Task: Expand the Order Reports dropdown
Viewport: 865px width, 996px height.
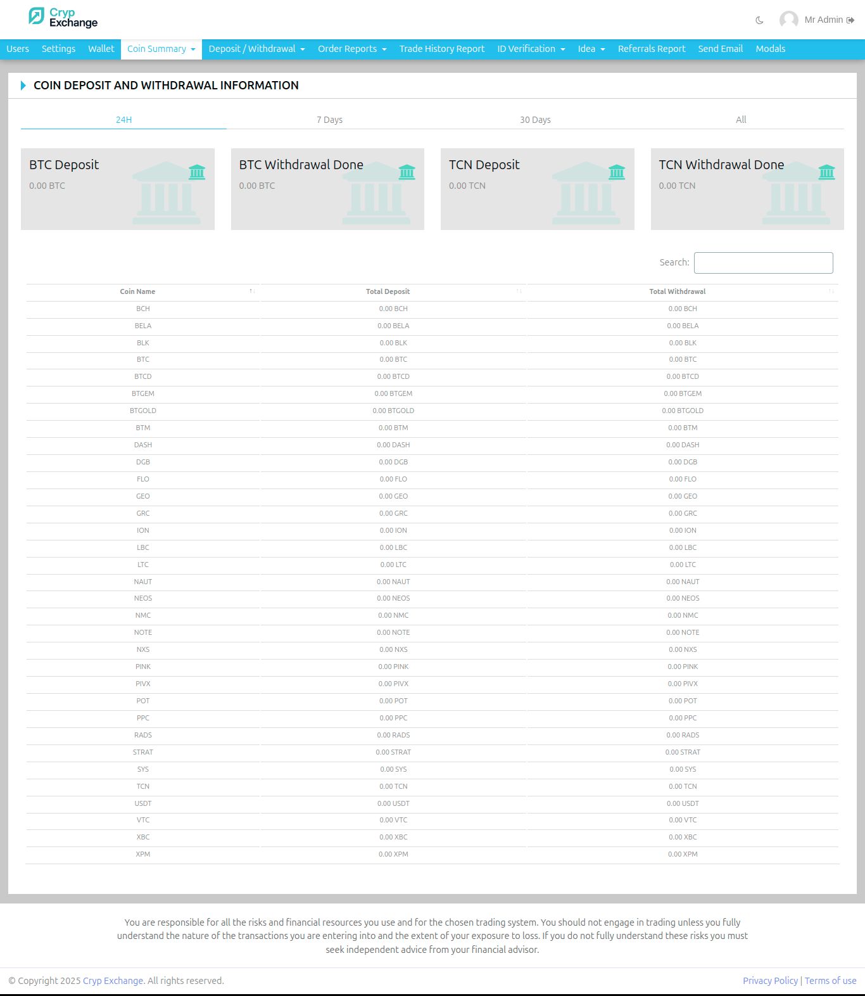Action: (x=352, y=49)
